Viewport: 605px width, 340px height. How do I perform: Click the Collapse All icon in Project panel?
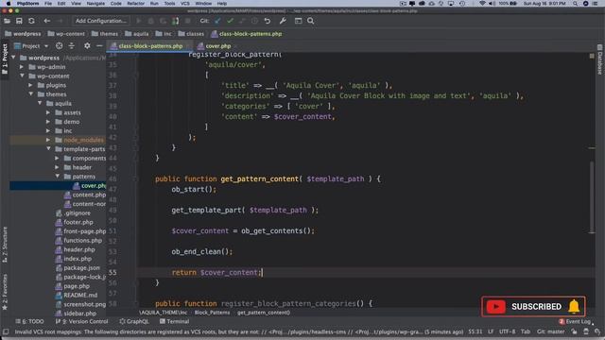[72, 46]
